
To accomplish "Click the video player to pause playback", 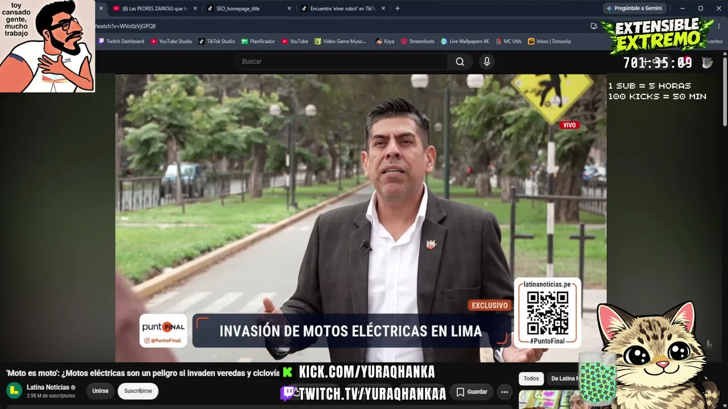I will [361, 218].
